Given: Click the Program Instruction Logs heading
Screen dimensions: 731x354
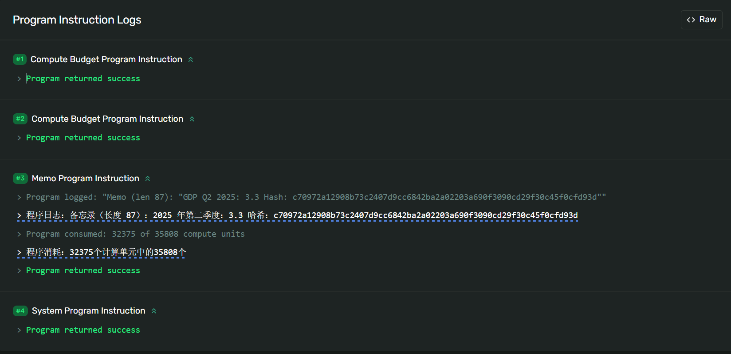Looking at the screenshot, I should pos(77,20).
